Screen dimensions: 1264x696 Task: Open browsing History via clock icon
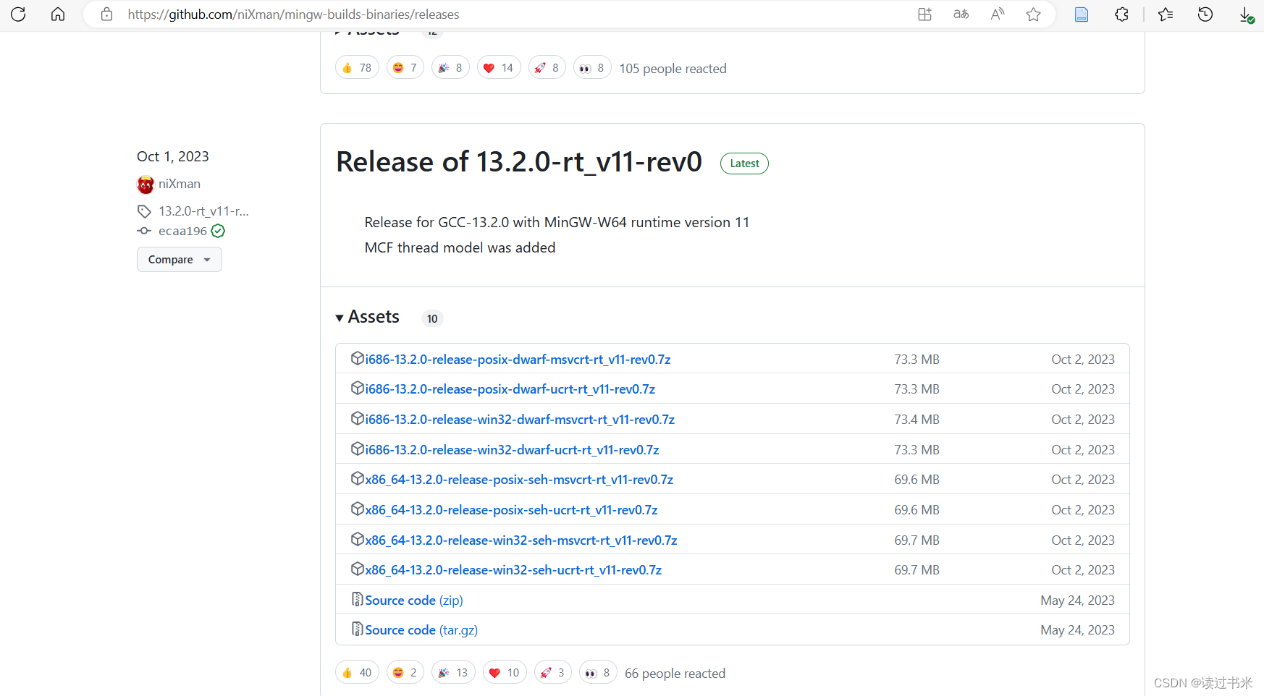point(1205,14)
